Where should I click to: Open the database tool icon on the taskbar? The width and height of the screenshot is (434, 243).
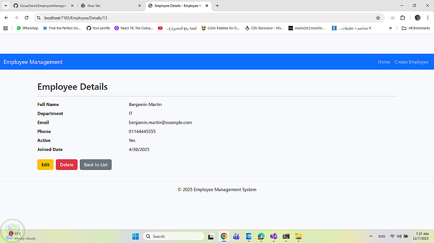[x=249, y=237]
